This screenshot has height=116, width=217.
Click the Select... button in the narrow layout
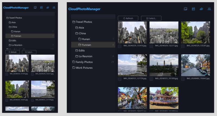(29, 52)
